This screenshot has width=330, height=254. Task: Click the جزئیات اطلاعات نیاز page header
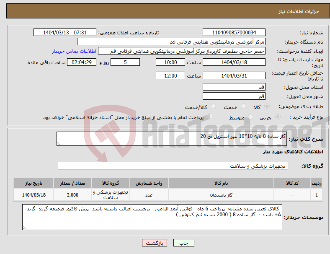pyautogui.click(x=299, y=11)
